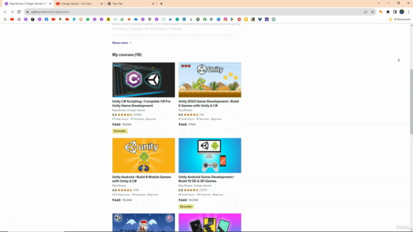Open the Unity Android Game Development blue thumbnail
Image resolution: width=413 pixels, height=232 pixels.
[x=210, y=155]
